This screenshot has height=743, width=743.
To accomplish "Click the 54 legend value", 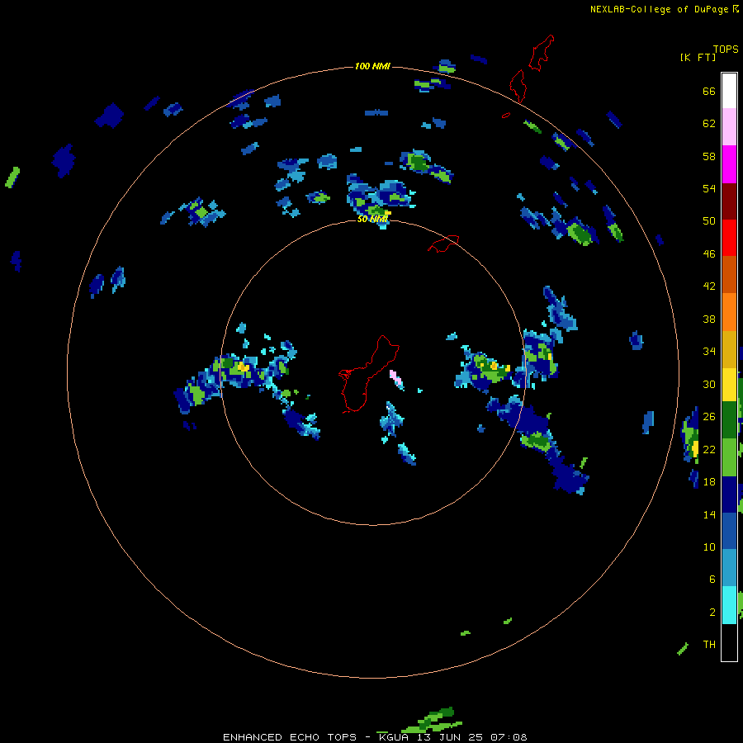I will click(x=709, y=188).
